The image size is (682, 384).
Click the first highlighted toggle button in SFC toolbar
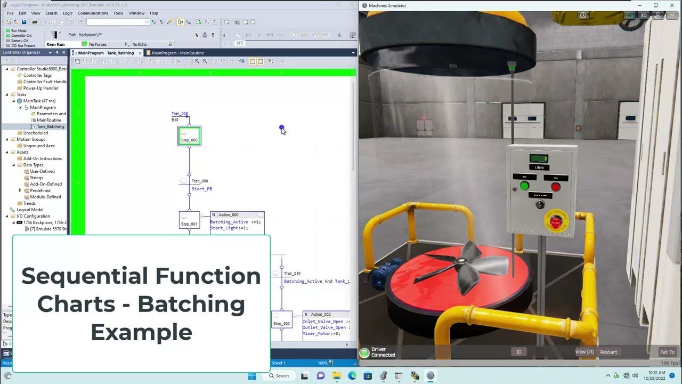click(253, 61)
